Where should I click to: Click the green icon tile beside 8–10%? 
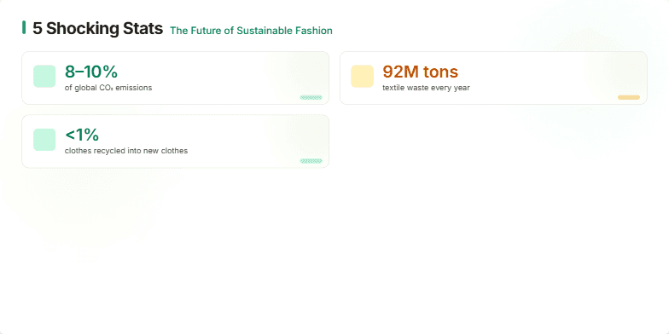pyautogui.click(x=44, y=77)
